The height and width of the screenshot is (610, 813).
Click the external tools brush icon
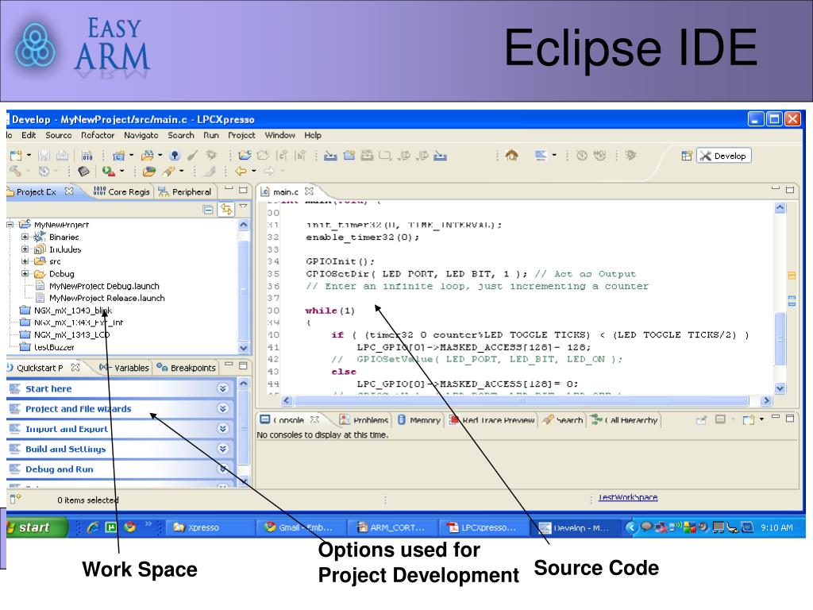(x=168, y=171)
